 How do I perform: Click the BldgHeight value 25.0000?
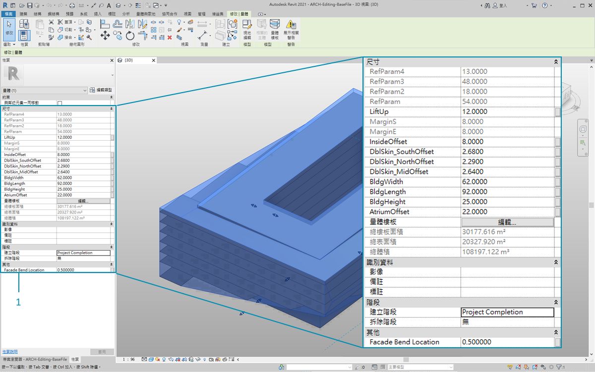(x=83, y=189)
